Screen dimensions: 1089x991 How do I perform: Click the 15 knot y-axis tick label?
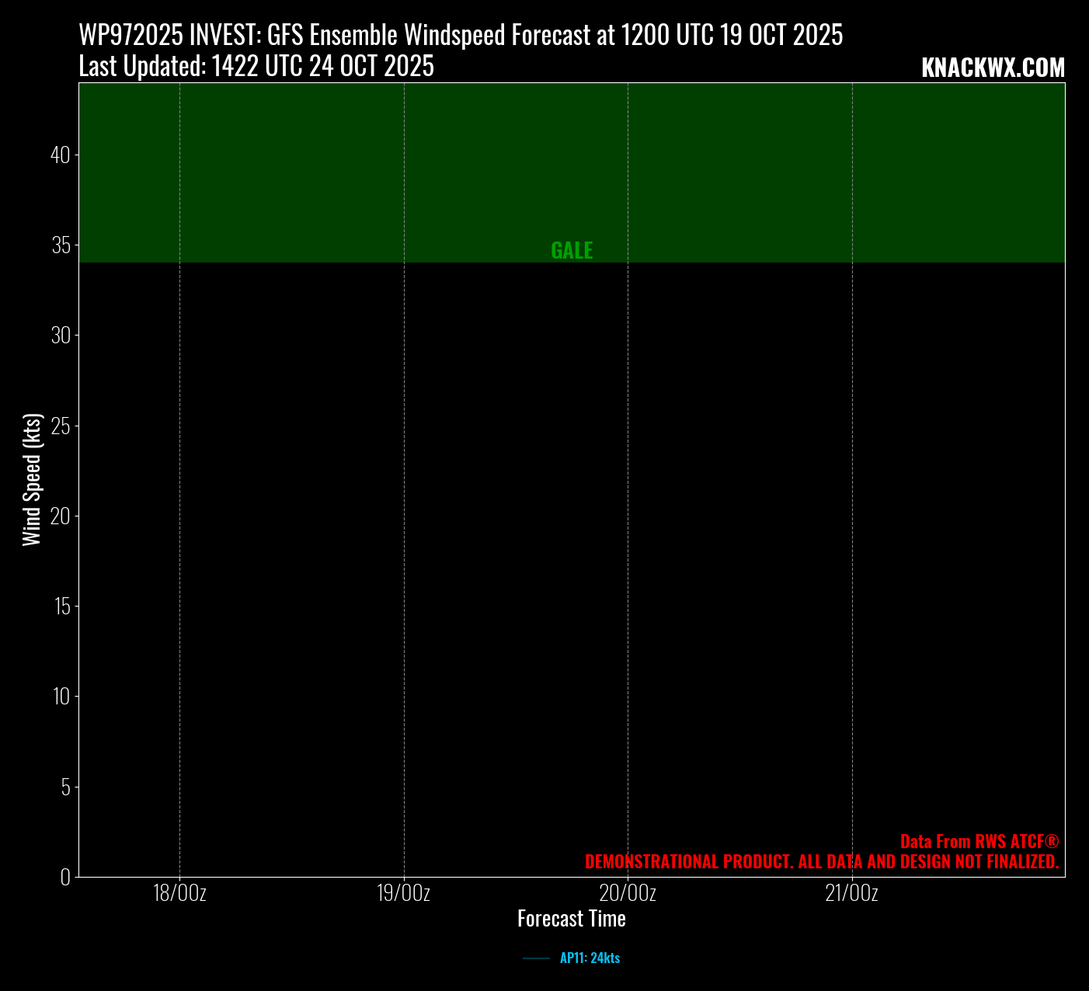tap(61, 607)
